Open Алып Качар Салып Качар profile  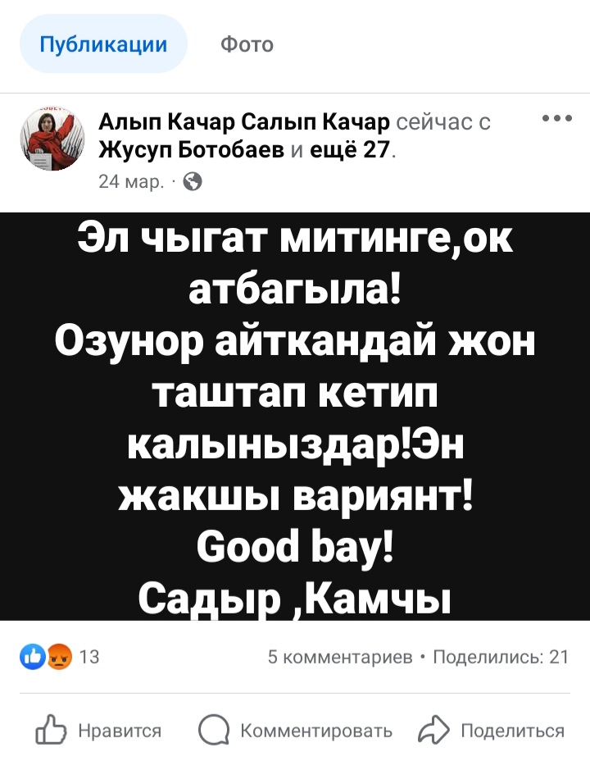coord(244,121)
